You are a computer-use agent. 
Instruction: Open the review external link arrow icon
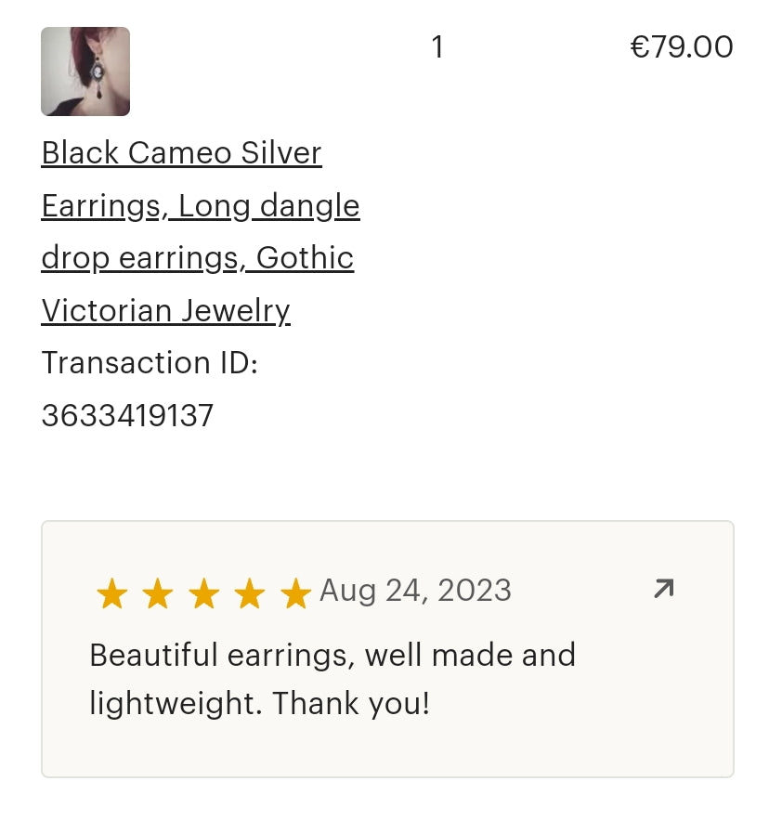[x=663, y=589]
